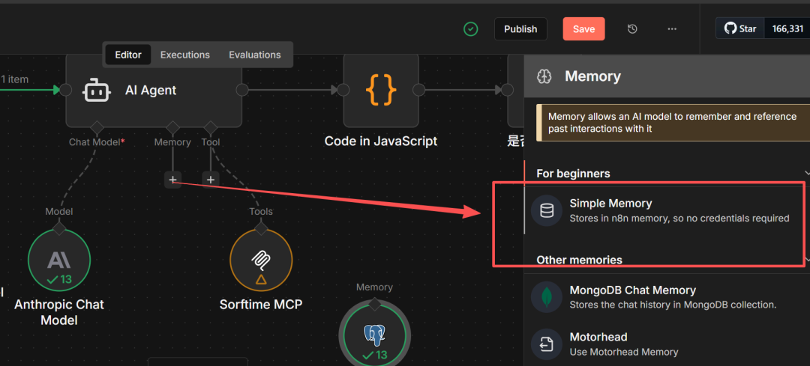The image size is (810, 366).
Task: Add a Tool sub-node with plus
Action: pos(211,180)
